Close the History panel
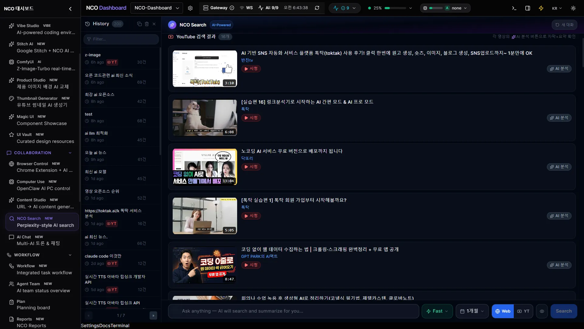The height and width of the screenshot is (329, 584). [x=154, y=24]
